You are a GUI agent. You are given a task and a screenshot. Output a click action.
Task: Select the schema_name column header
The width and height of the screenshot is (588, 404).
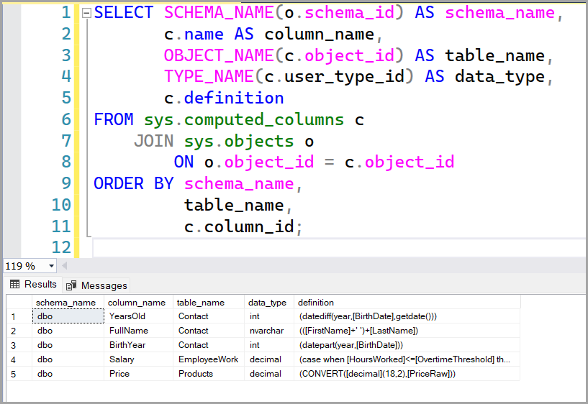(68, 302)
